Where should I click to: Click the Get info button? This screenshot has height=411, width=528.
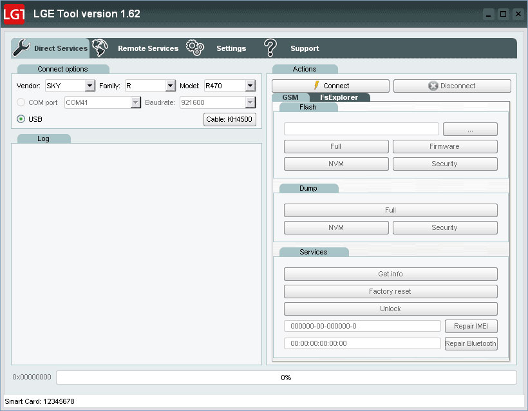pyautogui.click(x=391, y=274)
